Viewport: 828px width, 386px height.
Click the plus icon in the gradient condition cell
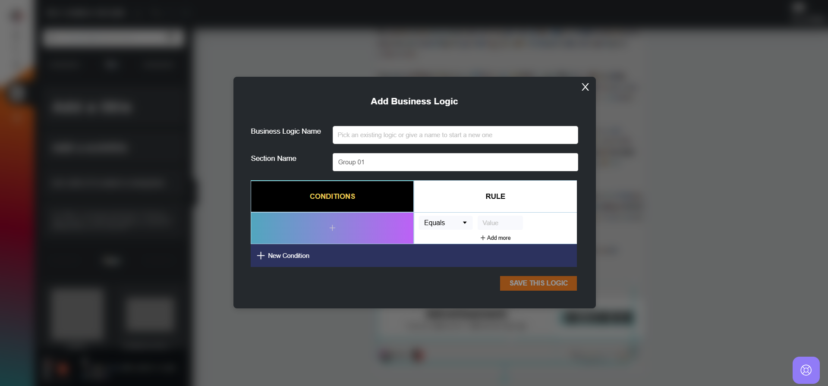332,228
